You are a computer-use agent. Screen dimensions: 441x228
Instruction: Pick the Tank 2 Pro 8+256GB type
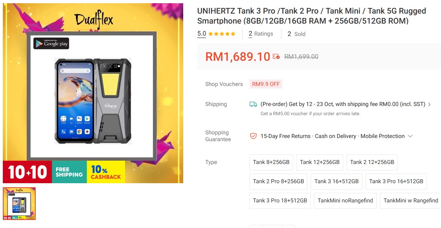click(279, 182)
